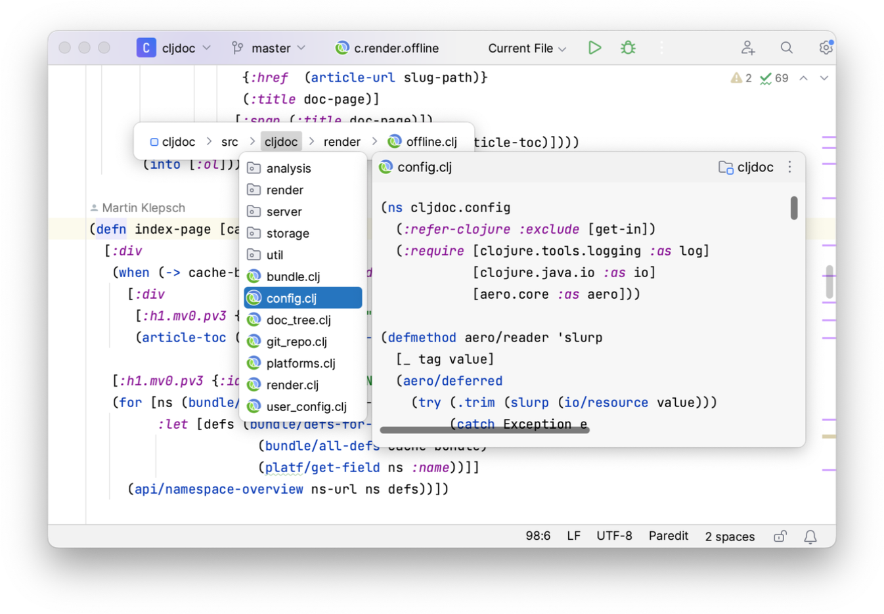Image resolution: width=884 pixels, height=614 pixels.
Task: Click cljdoc module label in preview header
Action: pos(755,167)
